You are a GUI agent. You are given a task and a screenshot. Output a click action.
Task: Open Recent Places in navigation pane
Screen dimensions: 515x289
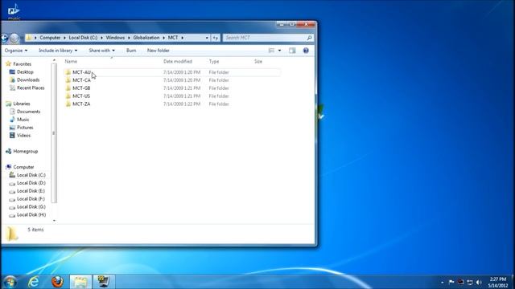coord(31,88)
